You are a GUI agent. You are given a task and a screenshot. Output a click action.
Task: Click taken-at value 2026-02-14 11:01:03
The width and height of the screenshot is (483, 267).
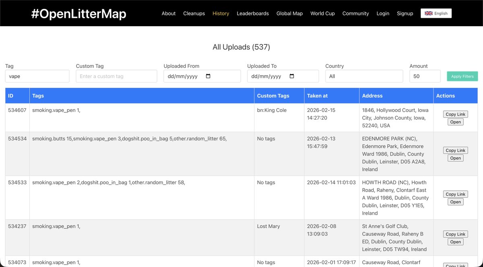click(x=331, y=182)
